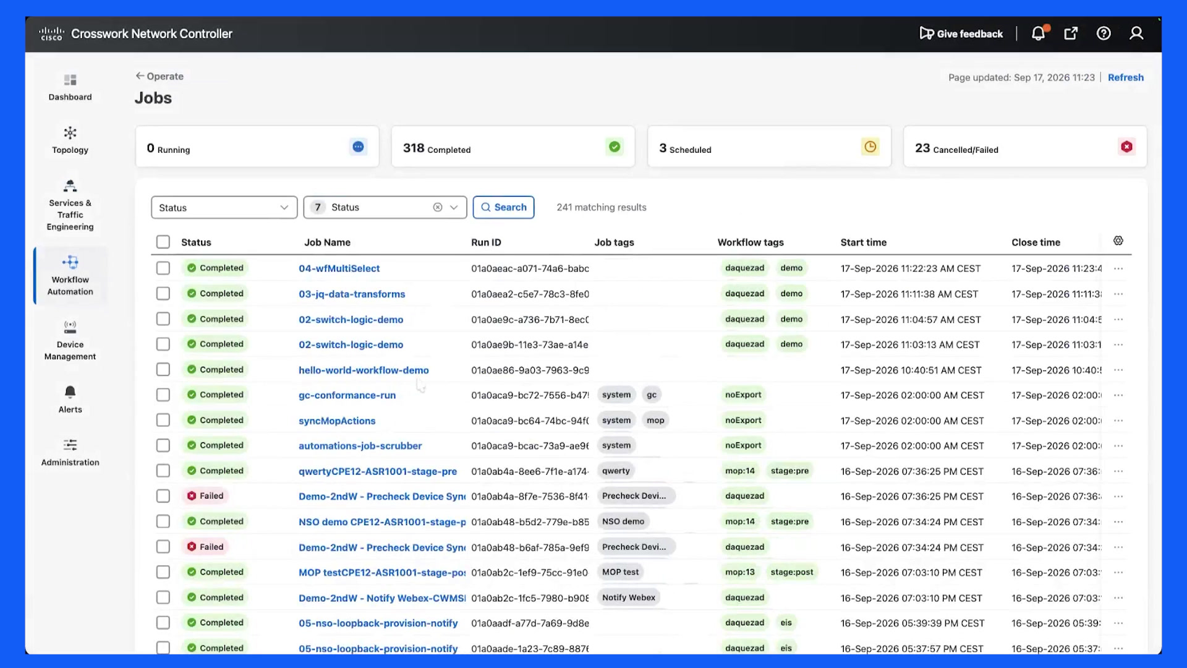
Task: Open Services & Traffic Engineering sidebar item
Action: [70, 205]
